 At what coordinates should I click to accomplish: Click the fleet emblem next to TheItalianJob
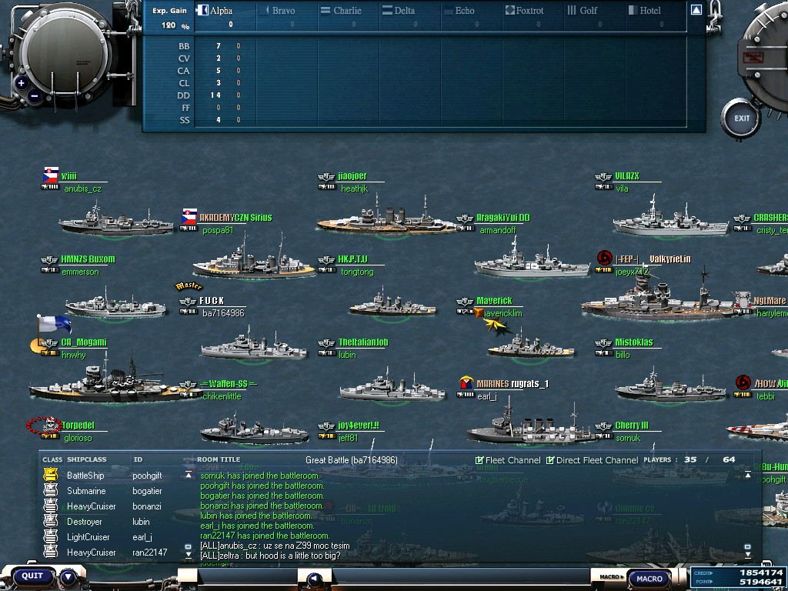click(x=326, y=342)
